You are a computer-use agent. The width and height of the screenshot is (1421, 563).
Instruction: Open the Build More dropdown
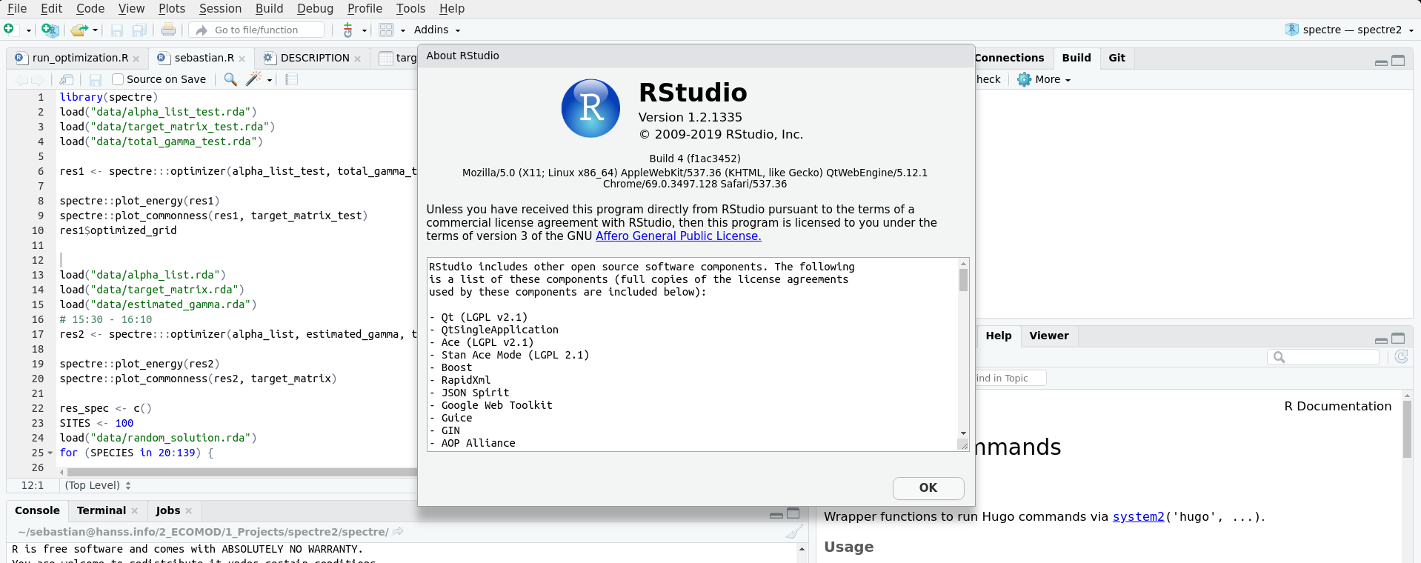1044,79
